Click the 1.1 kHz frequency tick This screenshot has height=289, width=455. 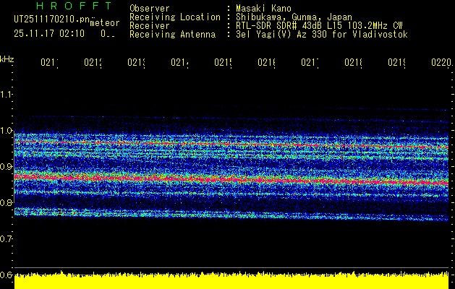click(7, 95)
